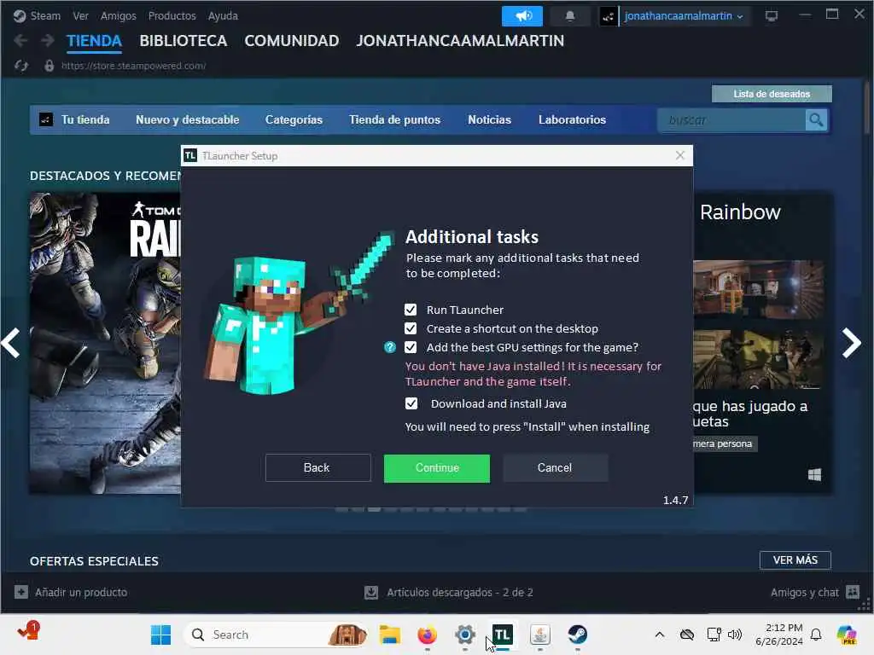Reload the Steam store page
Screen dimensions: 874x655
[21, 66]
